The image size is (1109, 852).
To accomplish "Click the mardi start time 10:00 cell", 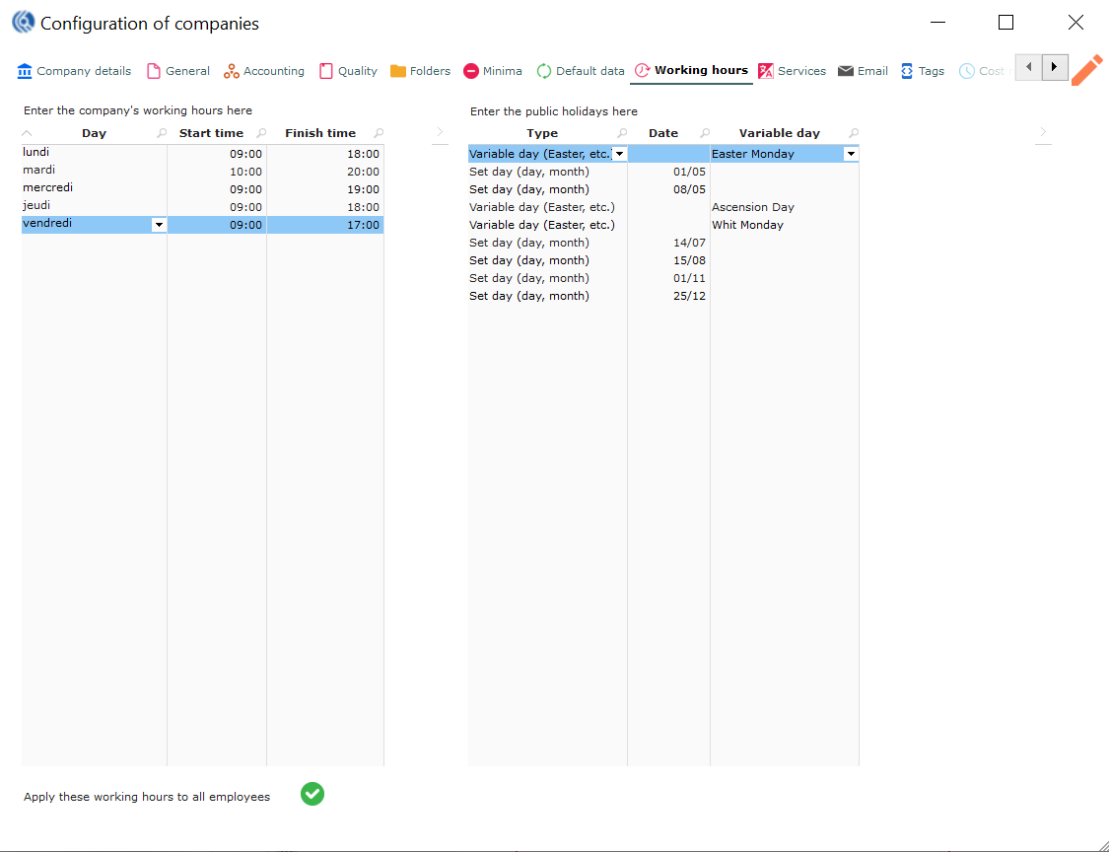I will click(217, 172).
